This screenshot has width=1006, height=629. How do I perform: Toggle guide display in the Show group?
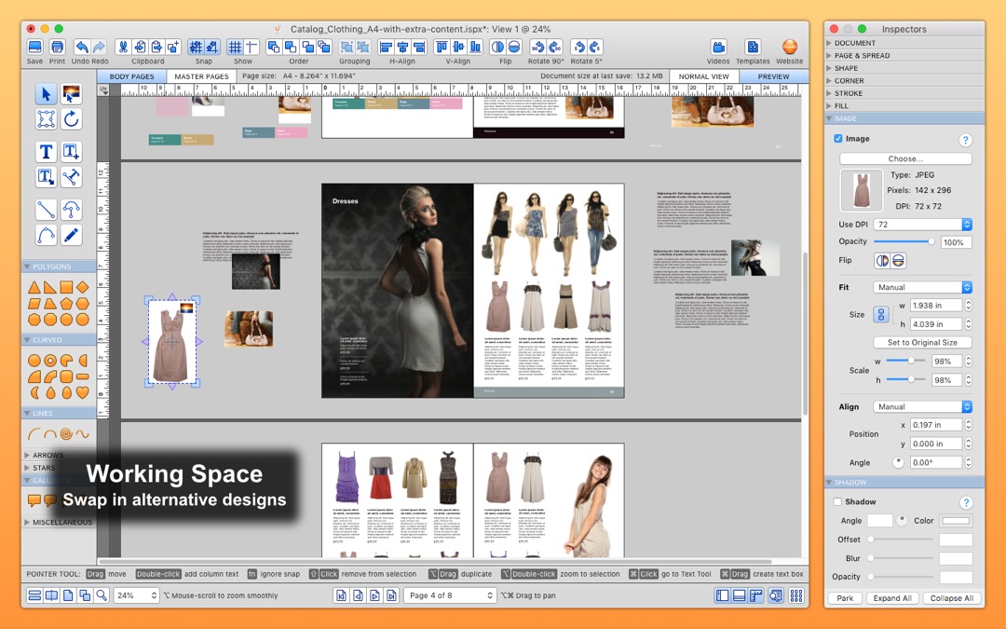pos(251,47)
